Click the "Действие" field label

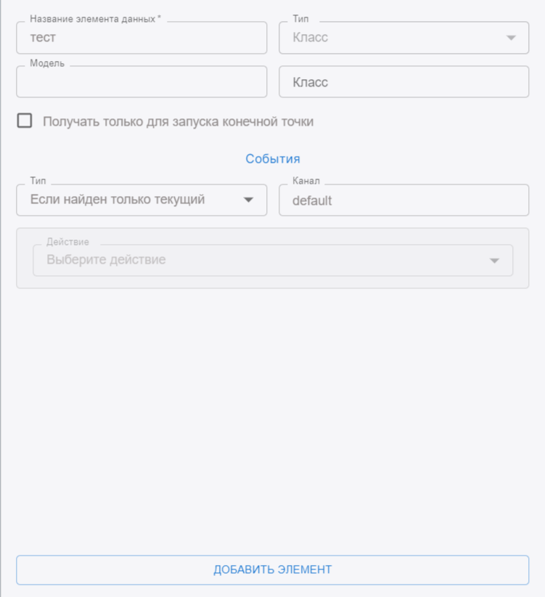(67, 241)
